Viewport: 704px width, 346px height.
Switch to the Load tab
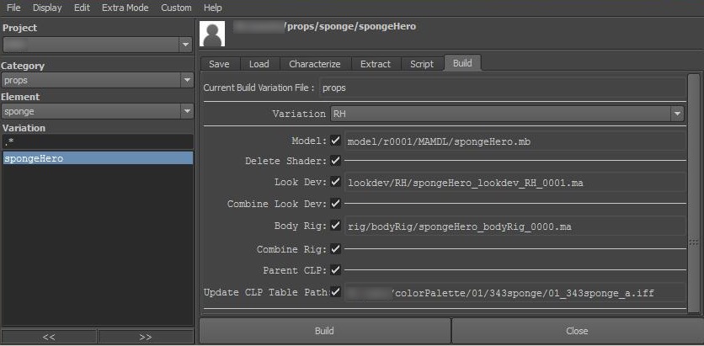click(259, 64)
